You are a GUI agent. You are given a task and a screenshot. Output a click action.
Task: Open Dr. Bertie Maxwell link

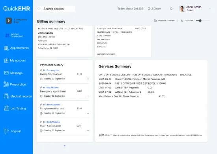[x=52, y=105]
